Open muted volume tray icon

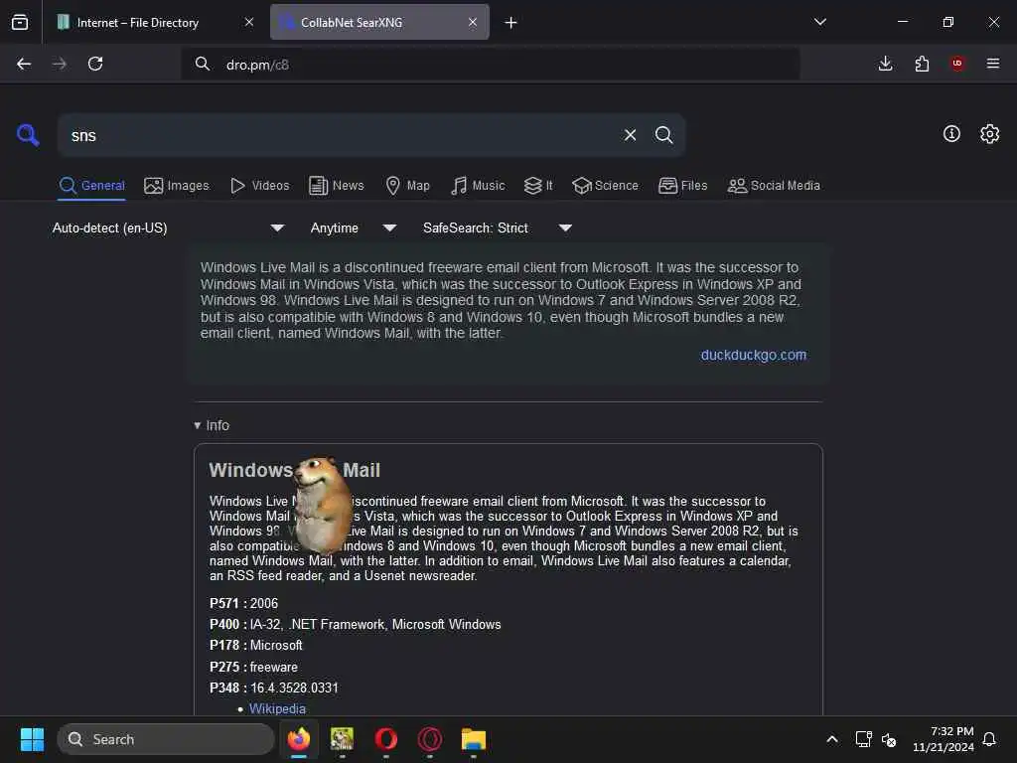click(x=889, y=739)
